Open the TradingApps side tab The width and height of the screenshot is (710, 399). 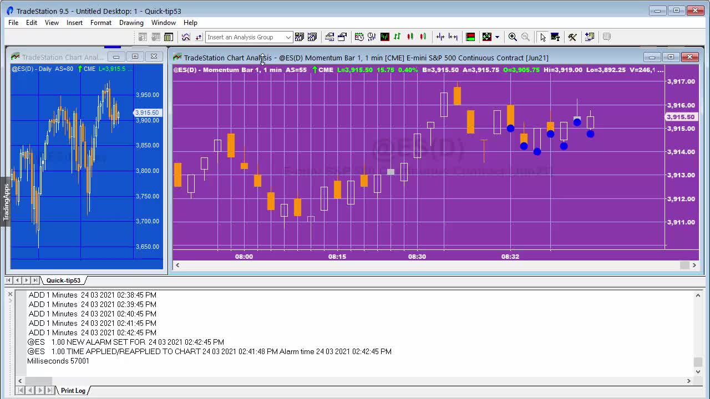(6, 202)
